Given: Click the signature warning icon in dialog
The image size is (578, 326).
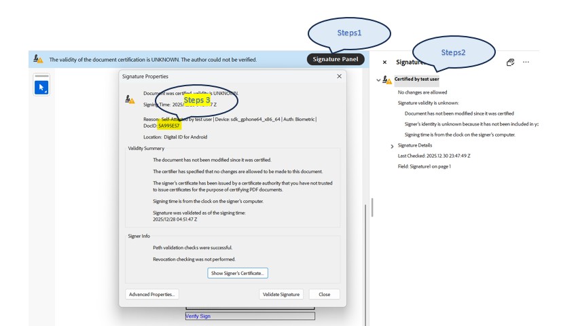Looking at the screenshot, I should pyautogui.click(x=130, y=99).
